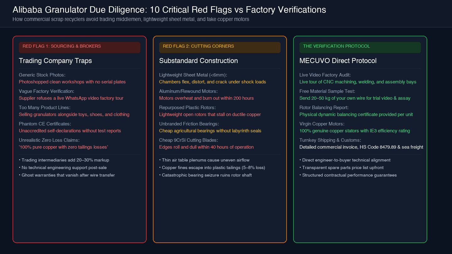Image resolution: width=452 pixels, height=254 pixels.
Task: Click bullet 'Trading intermediaries add 20–30% markup'
Action: tap(64, 160)
